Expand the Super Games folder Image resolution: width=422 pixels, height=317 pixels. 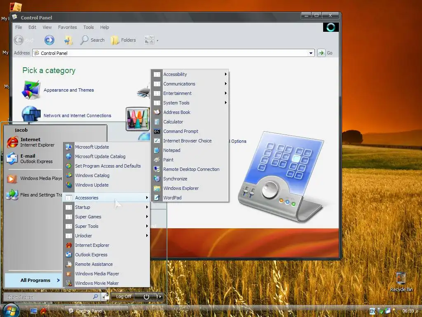tap(107, 217)
